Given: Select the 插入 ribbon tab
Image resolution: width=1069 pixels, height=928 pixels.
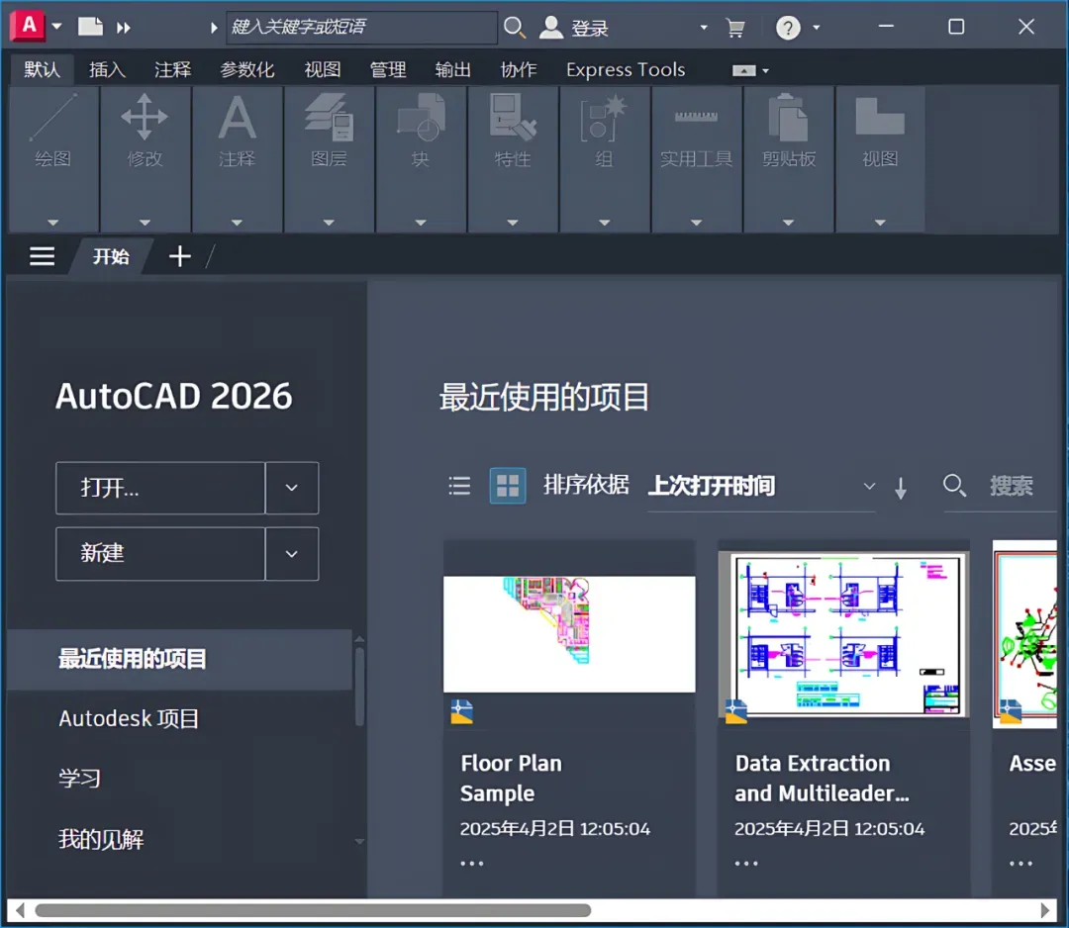Looking at the screenshot, I should click(x=107, y=69).
